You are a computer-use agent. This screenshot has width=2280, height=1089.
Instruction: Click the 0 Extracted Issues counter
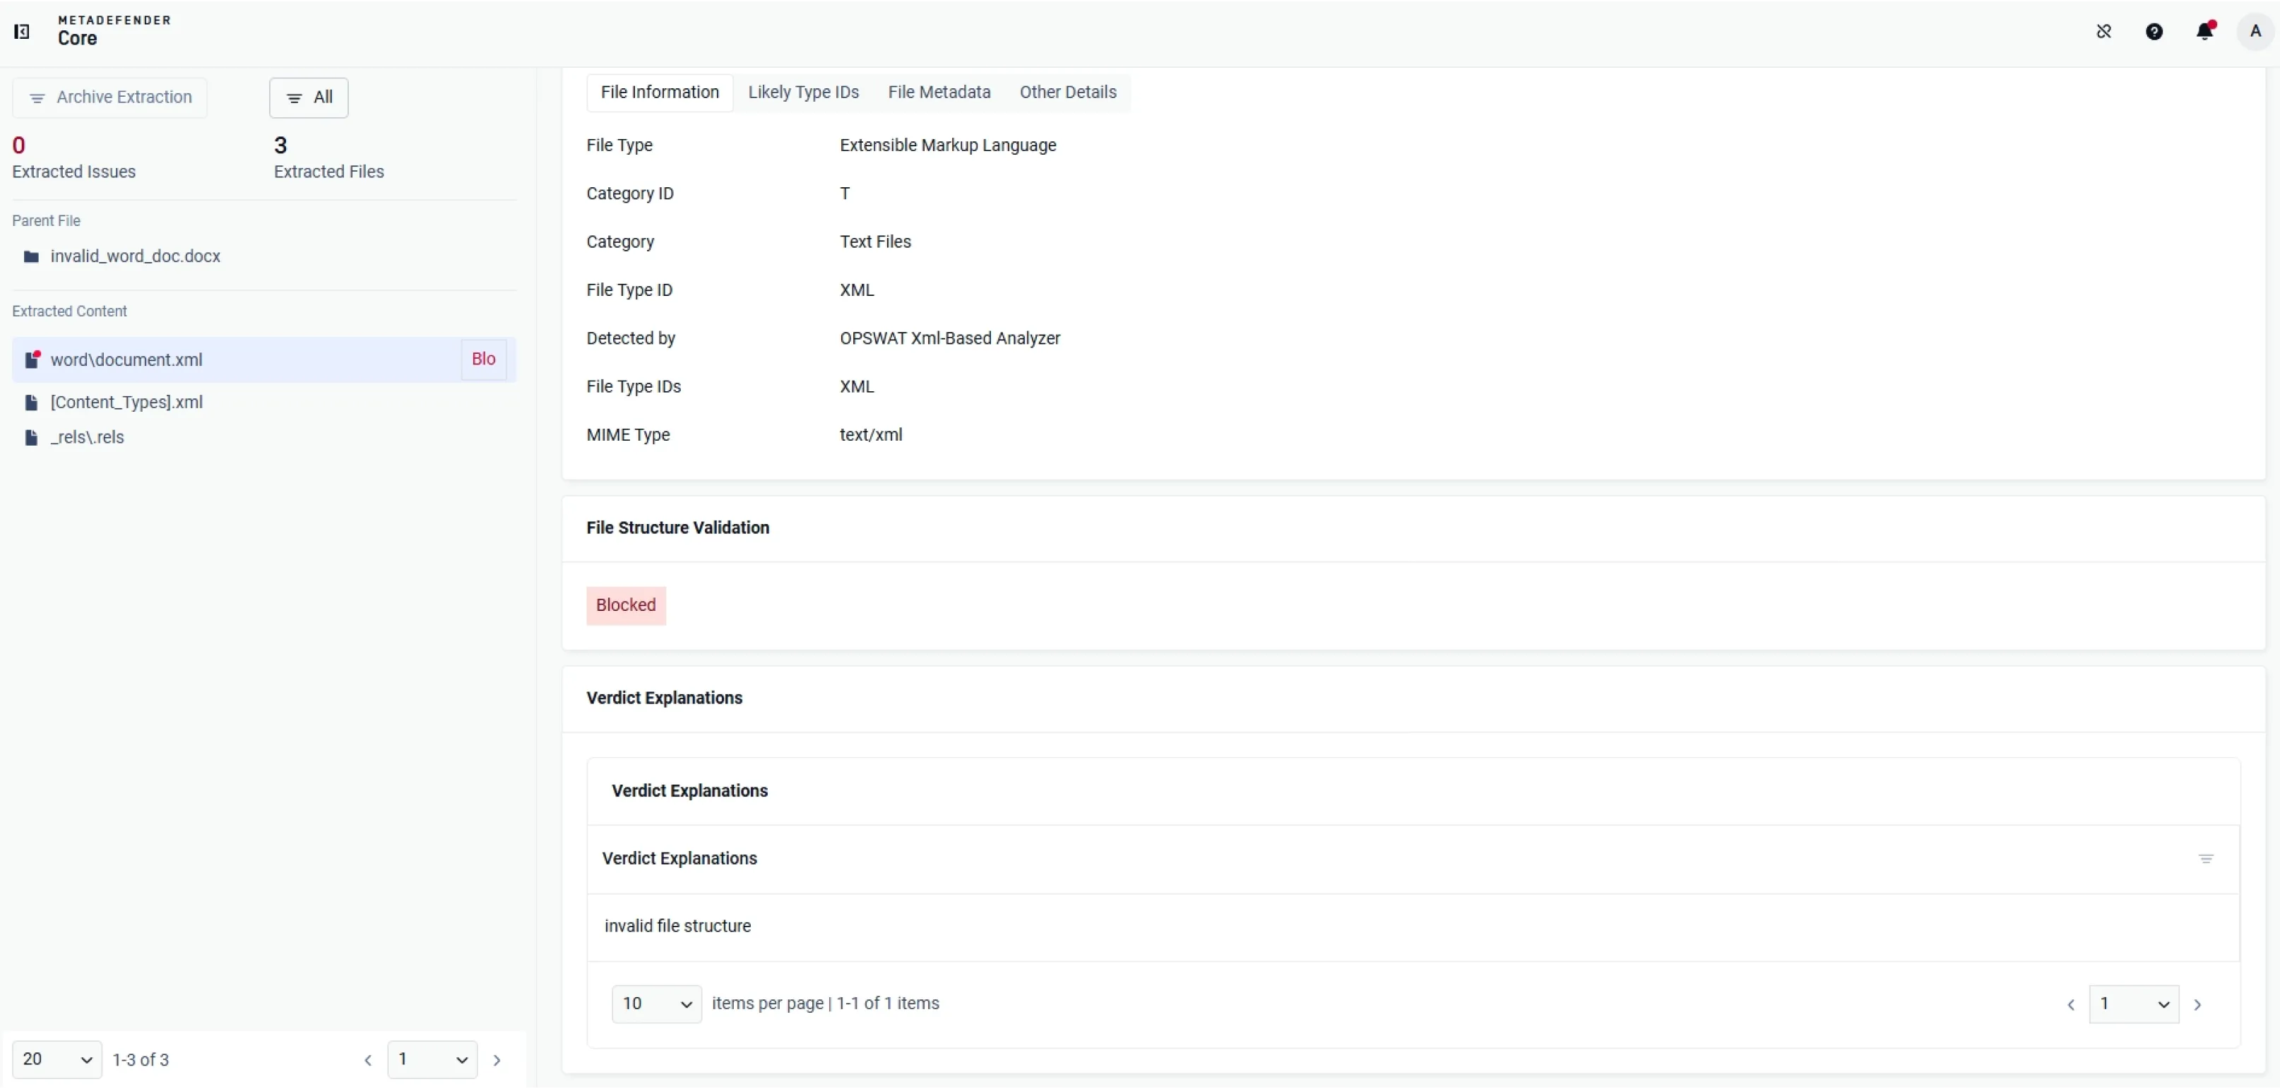74,157
